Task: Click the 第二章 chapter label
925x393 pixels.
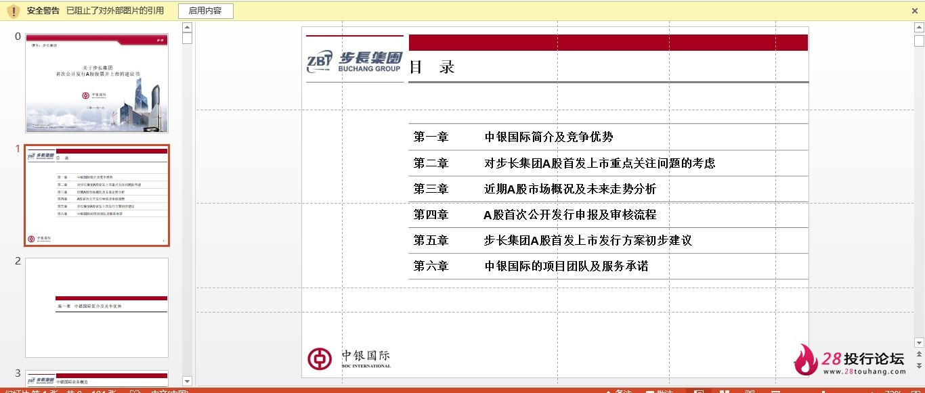Action: pyautogui.click(x=431, y=163)
